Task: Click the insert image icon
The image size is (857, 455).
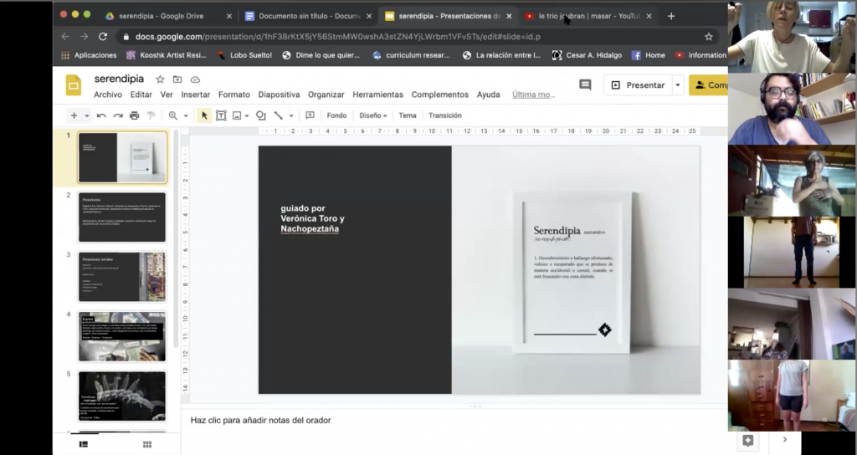Action: tap(237, 115)
